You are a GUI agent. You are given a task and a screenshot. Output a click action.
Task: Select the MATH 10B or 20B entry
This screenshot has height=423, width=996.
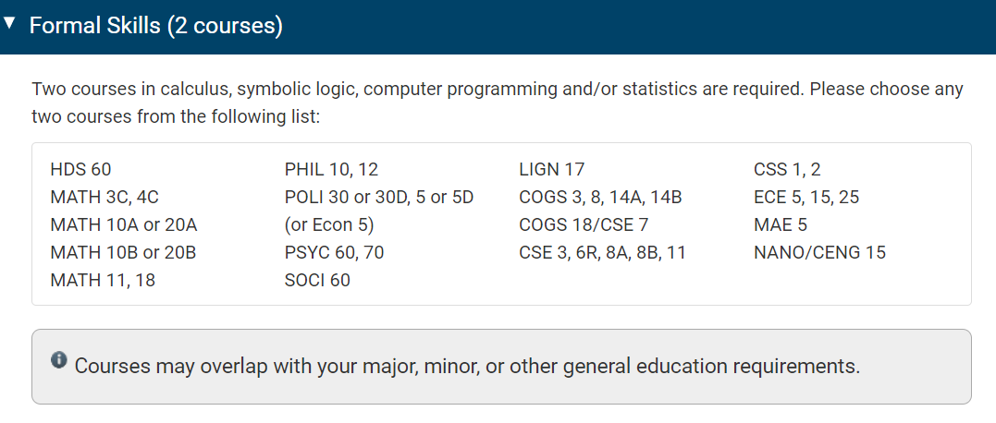[123, 253]
